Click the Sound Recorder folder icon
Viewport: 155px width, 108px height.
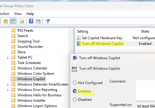point(13,47)
